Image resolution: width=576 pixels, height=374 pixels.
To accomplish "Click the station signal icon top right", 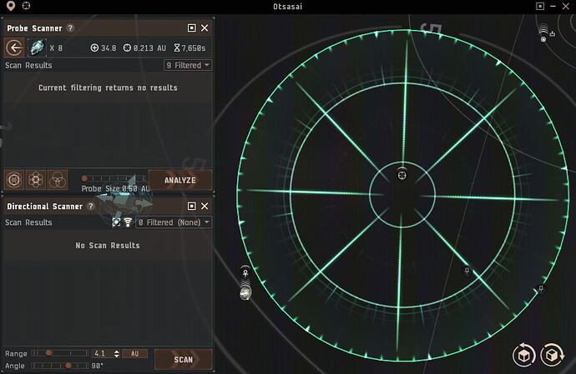I will tap(543, 32).
